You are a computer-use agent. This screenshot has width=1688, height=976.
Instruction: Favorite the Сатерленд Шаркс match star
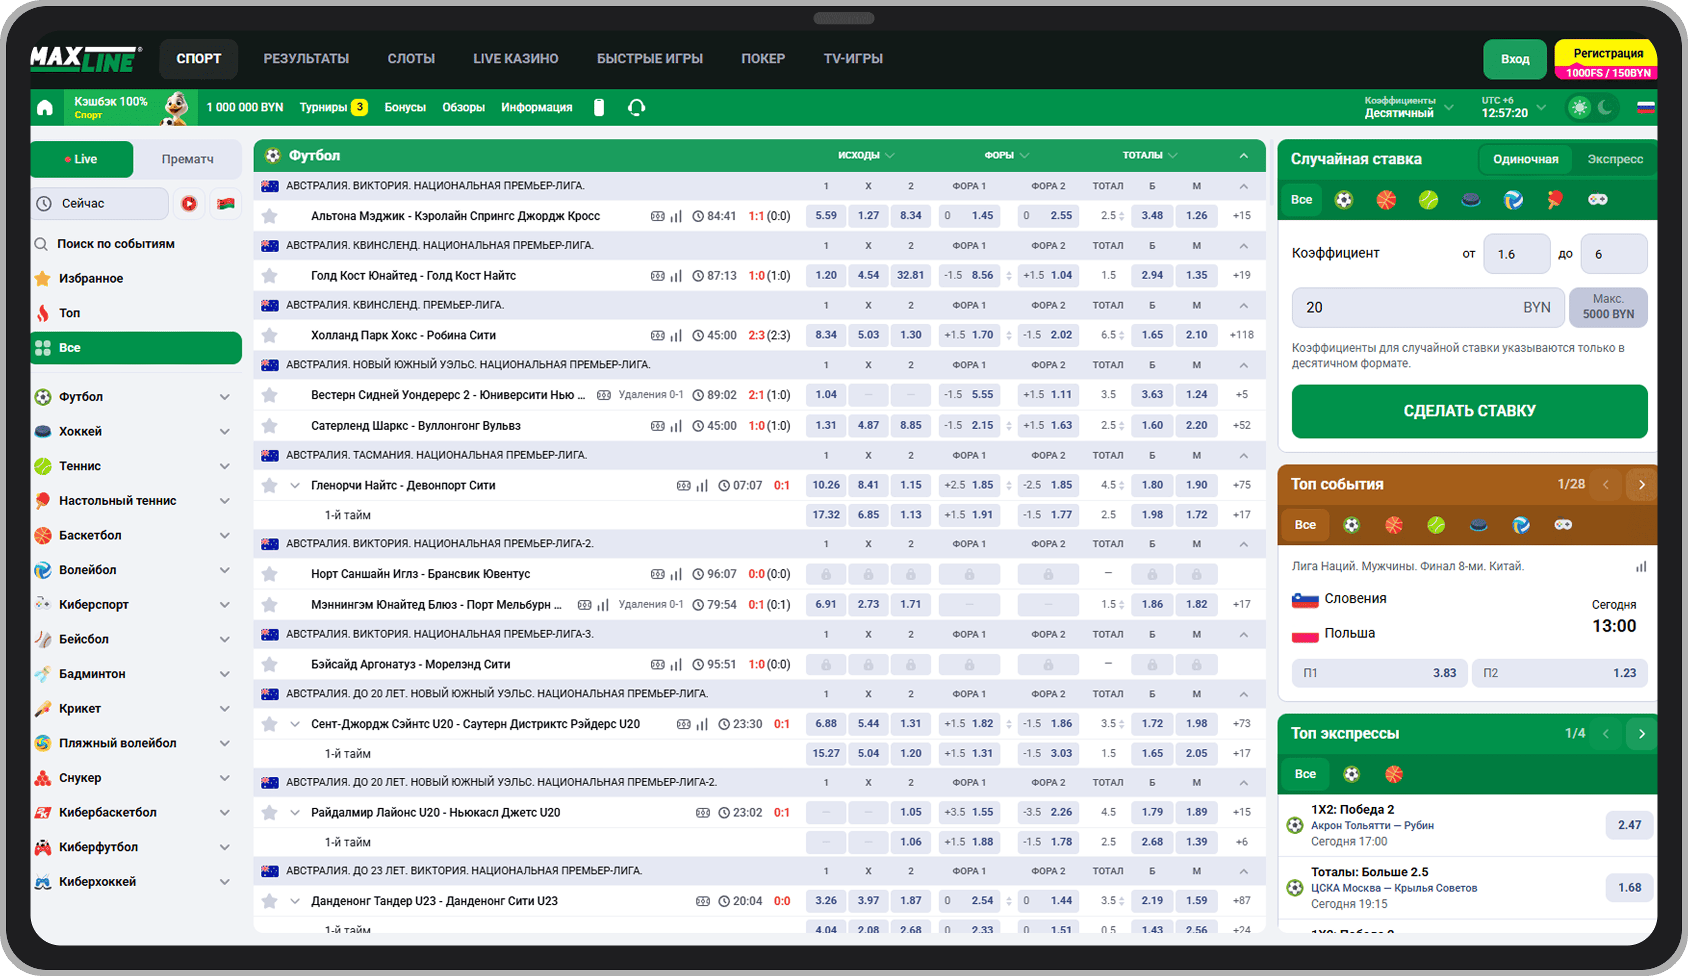(270, 425)
